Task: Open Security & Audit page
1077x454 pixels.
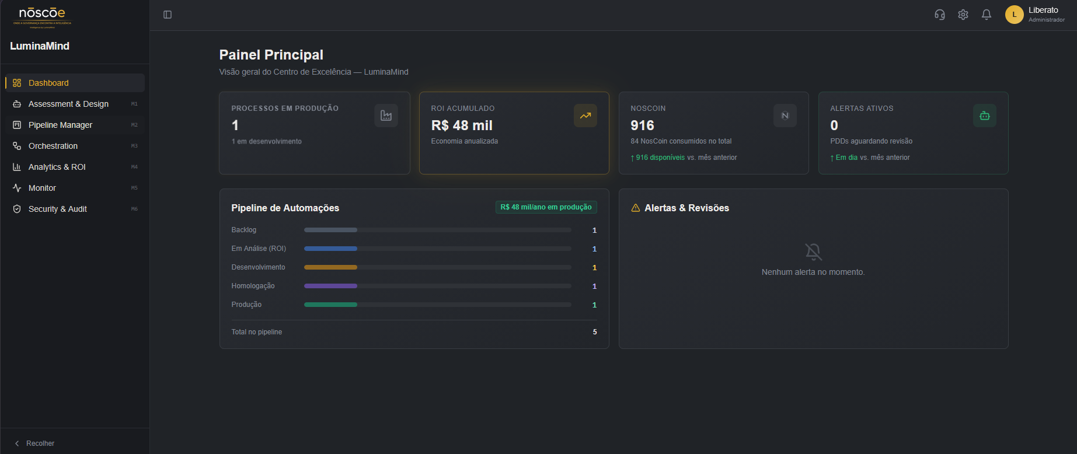Action: [75, 209]
